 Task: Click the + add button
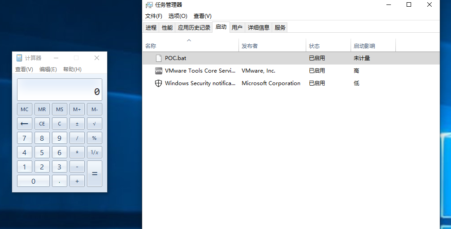(77, 181)
